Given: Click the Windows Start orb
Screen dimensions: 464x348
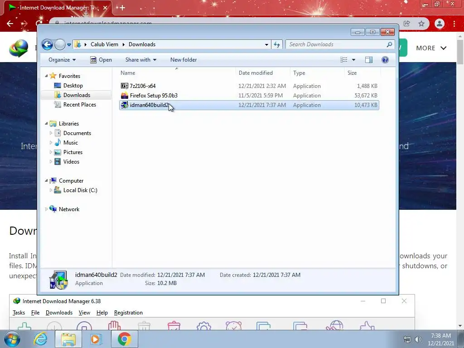Looking at the screenshot, I should click(12, 339).
